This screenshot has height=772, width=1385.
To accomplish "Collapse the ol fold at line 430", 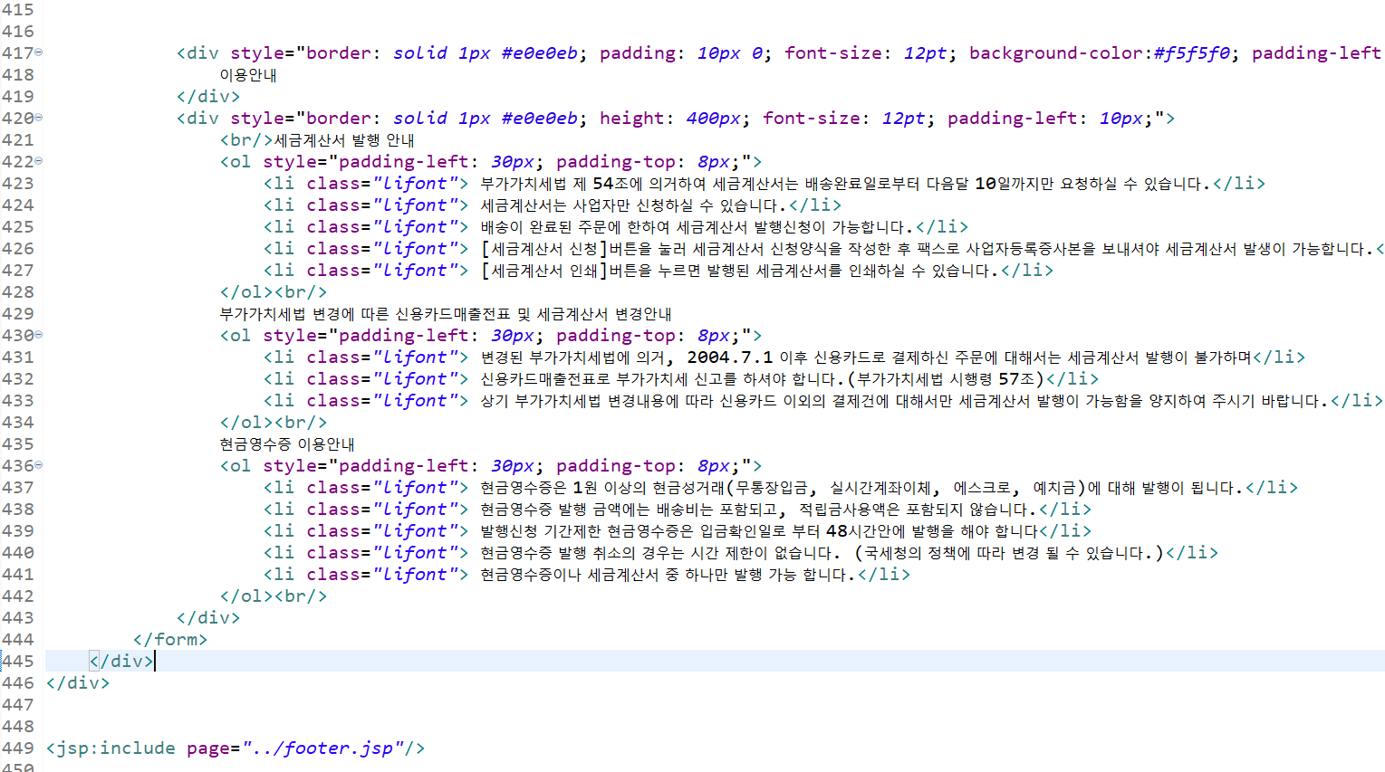I will click(x=38, y=335).
